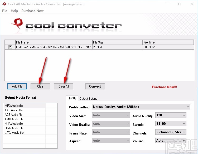Expand the Profile setting dropdown
Screen dimensions: 198x154
[x=141, y=107]
